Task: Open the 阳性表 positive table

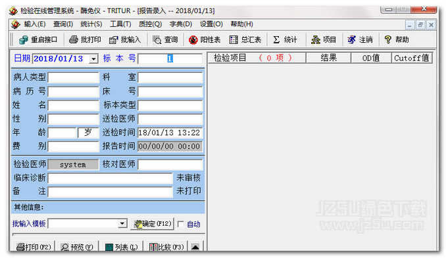Action: (205, 40)
